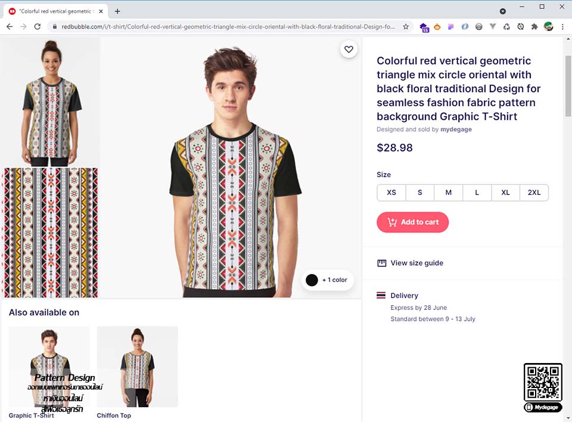Go back using the browser back arrow
Image resolution: width=572 pixels, height=422 pixels.
coord(10,27)
